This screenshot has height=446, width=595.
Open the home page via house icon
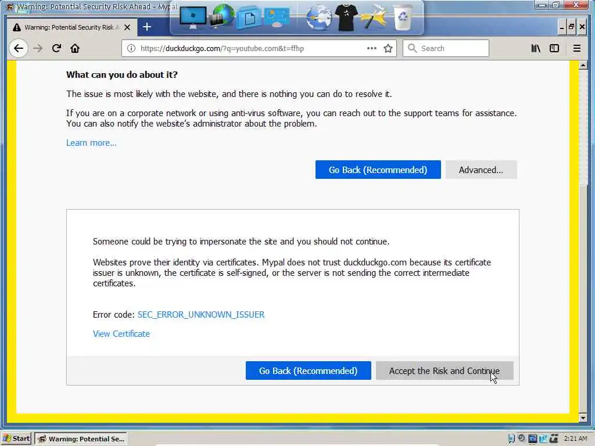tap(75, 49)
